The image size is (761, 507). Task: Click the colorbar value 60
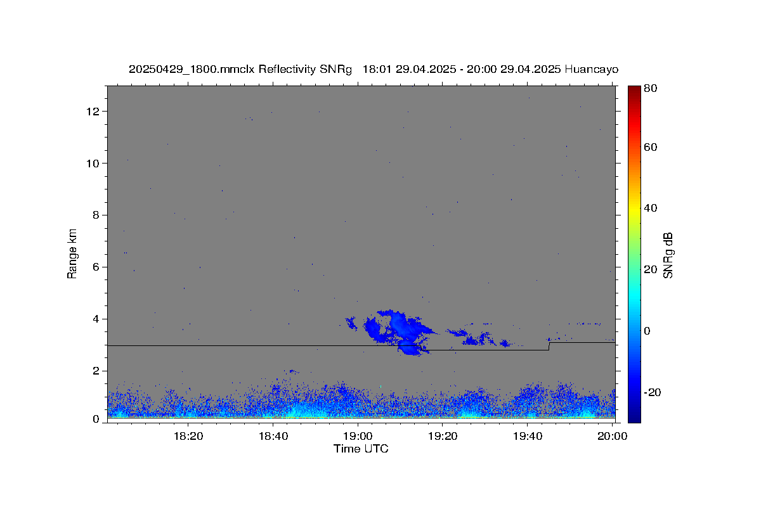pyautogui.click(x=651, y=148)
